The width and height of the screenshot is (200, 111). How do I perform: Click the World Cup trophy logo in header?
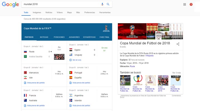tap(106, 28)
